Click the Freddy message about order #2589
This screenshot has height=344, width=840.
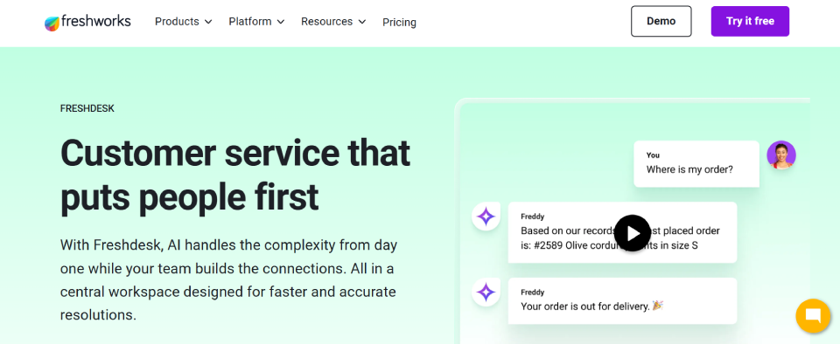pos(622,232)
